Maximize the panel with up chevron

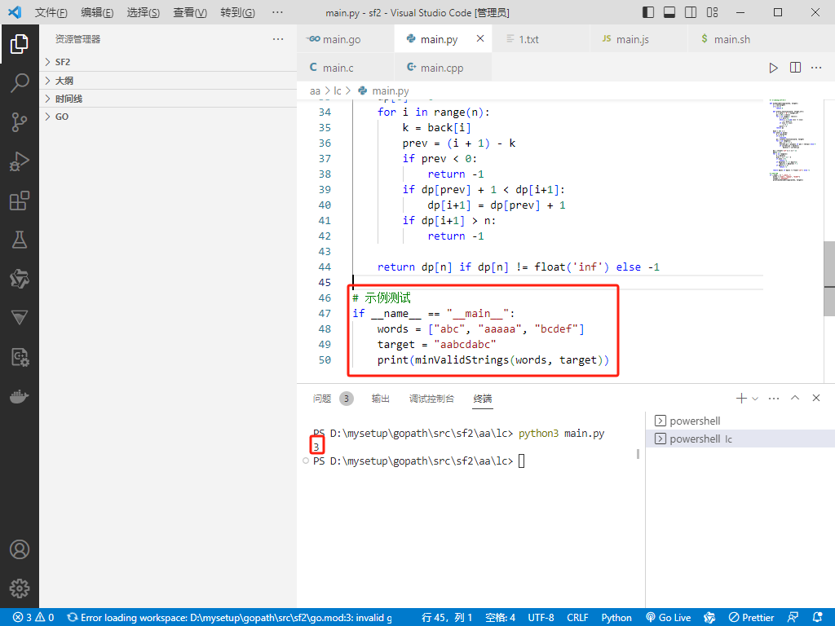click(795, 398)
